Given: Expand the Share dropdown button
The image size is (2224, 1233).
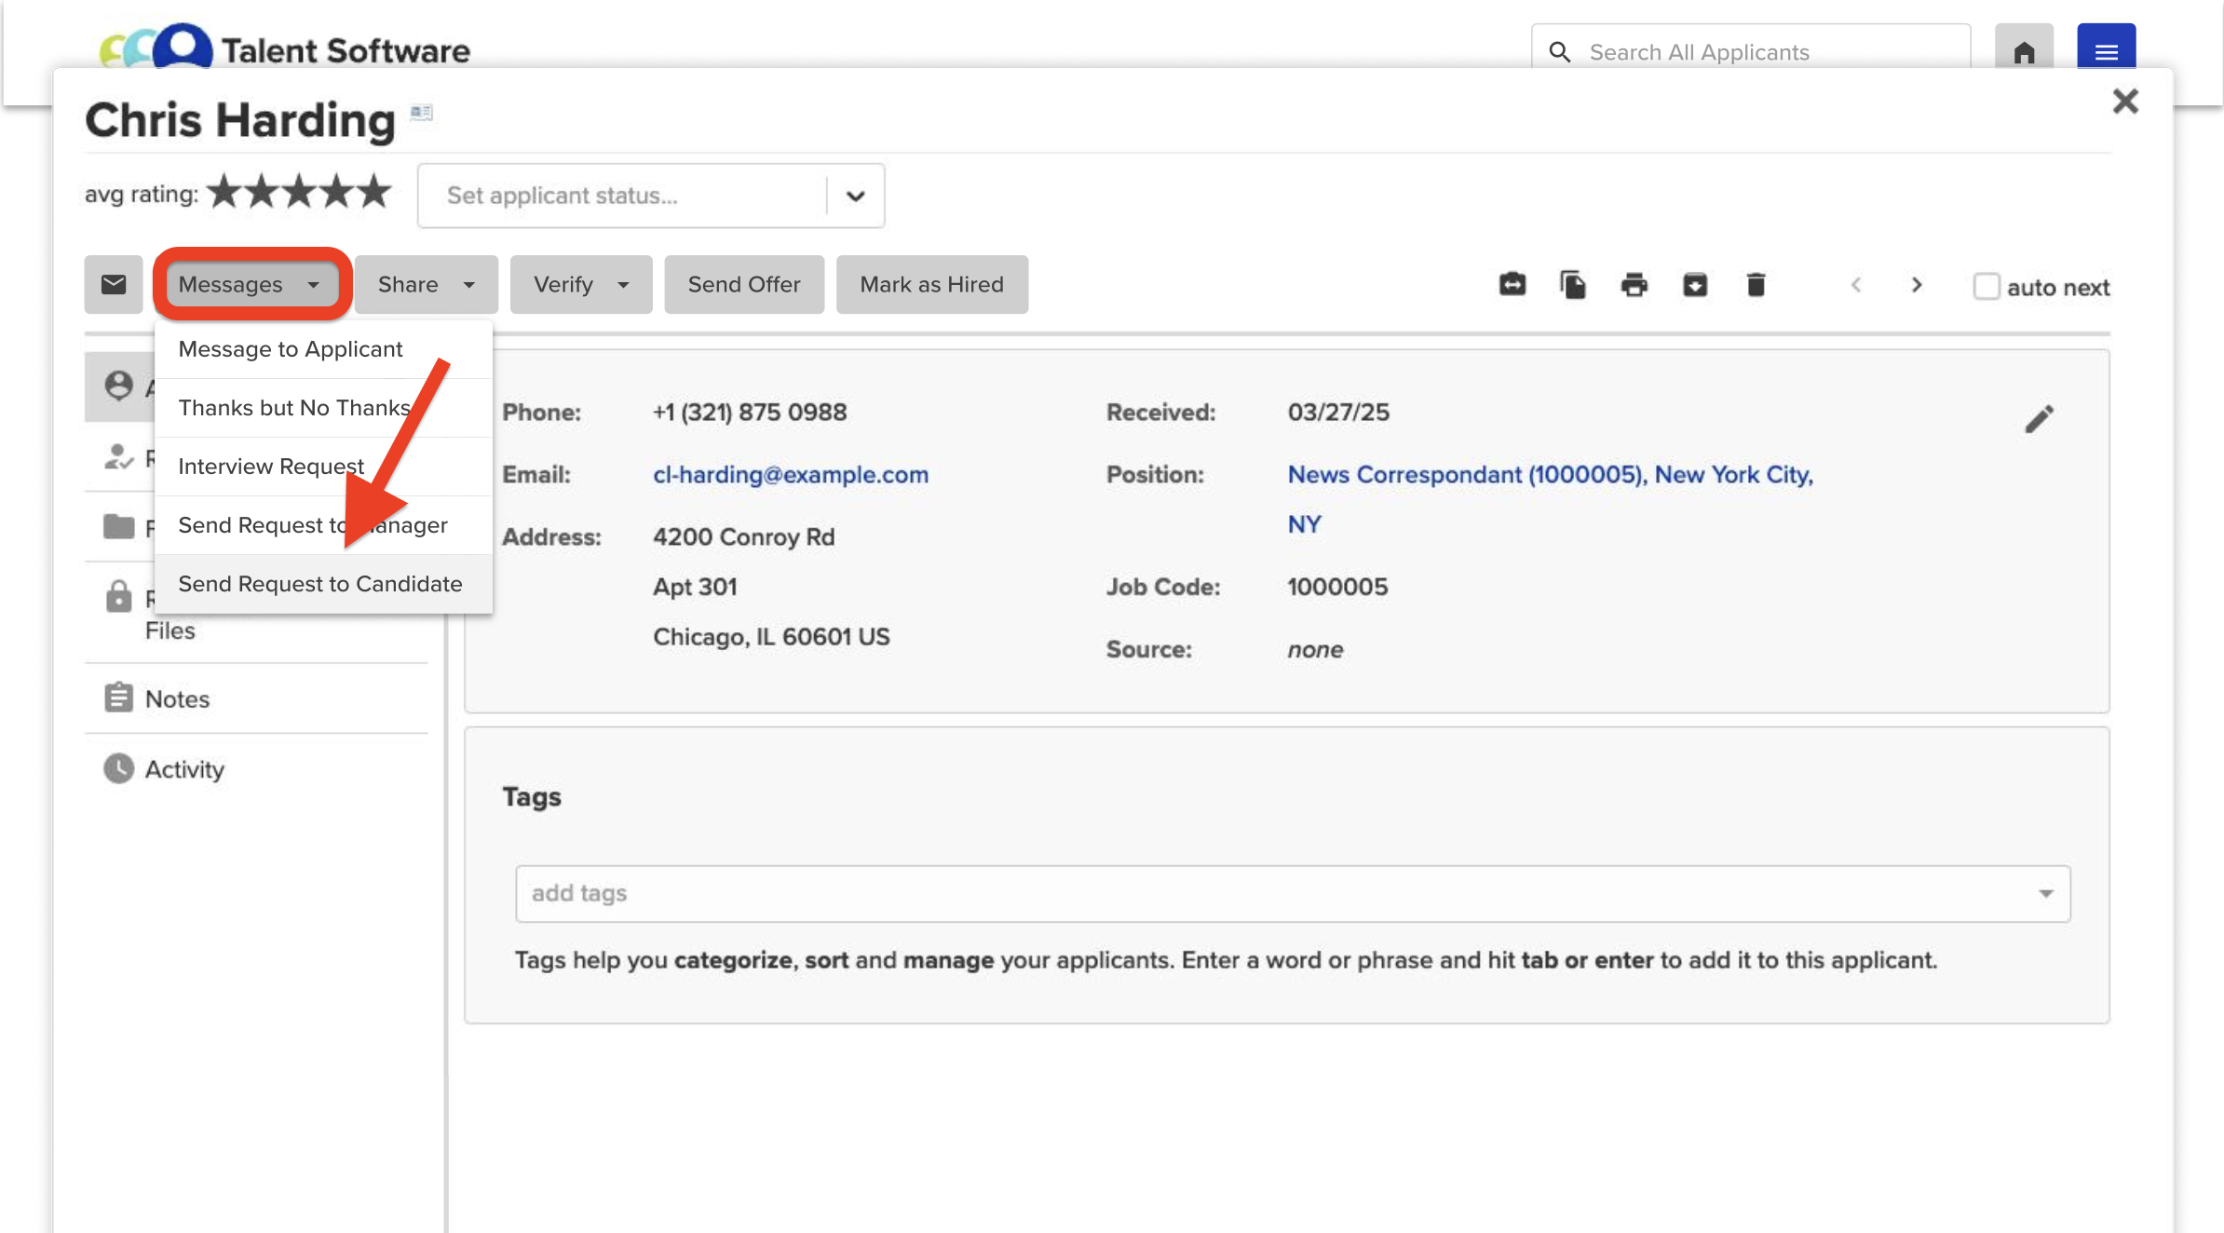Looking at the screenshot, I should click(426, 284).
